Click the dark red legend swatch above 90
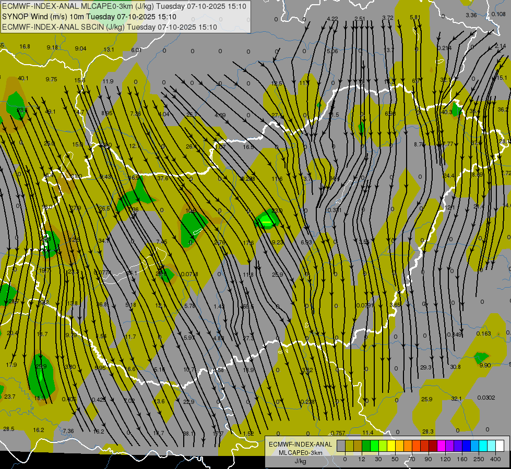 (x=433, y=446)
